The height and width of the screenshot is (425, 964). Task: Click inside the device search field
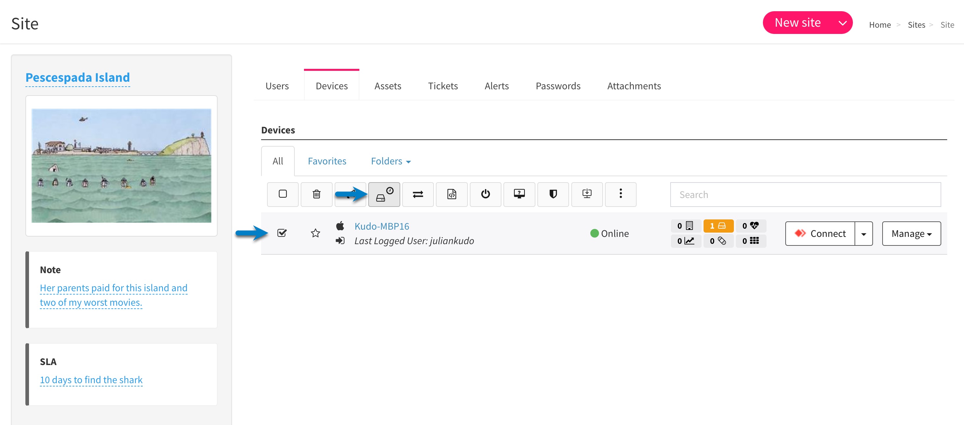[804, 194]
